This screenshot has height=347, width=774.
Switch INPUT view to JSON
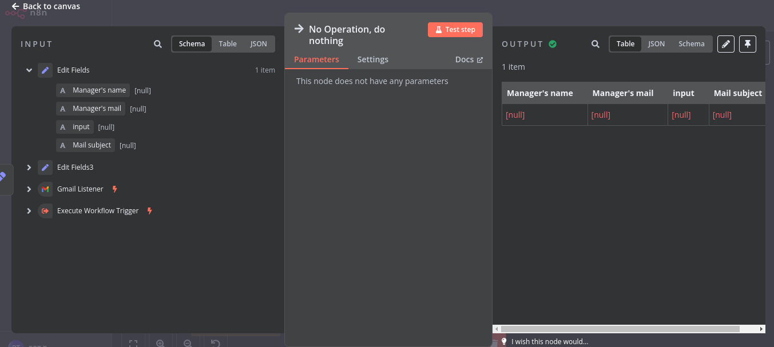pyautogui.click(x=259, y=44)
